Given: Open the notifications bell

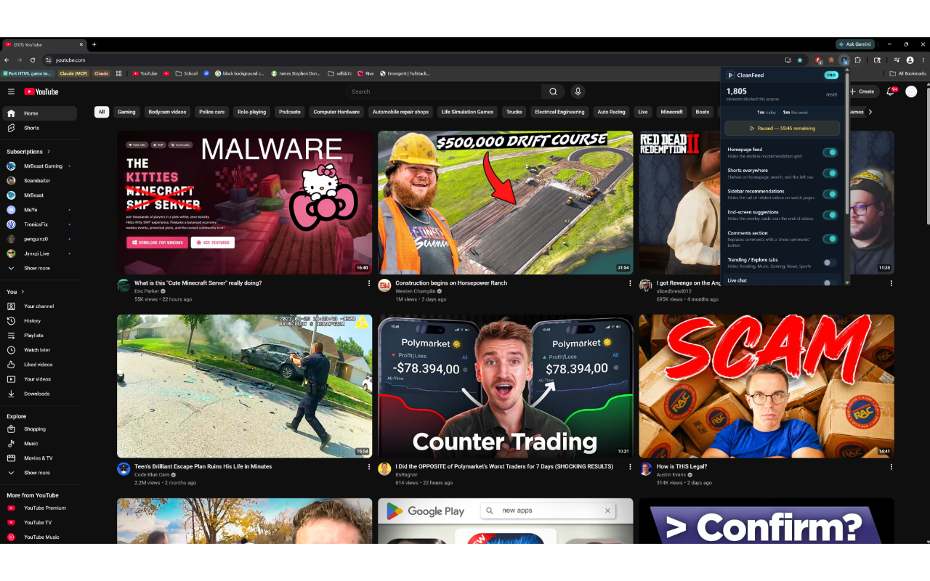Looking at the screenshot, I should pyautogui.click(x=891, y=92).
